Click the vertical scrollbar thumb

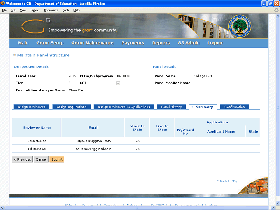click(x=278, y=107)
